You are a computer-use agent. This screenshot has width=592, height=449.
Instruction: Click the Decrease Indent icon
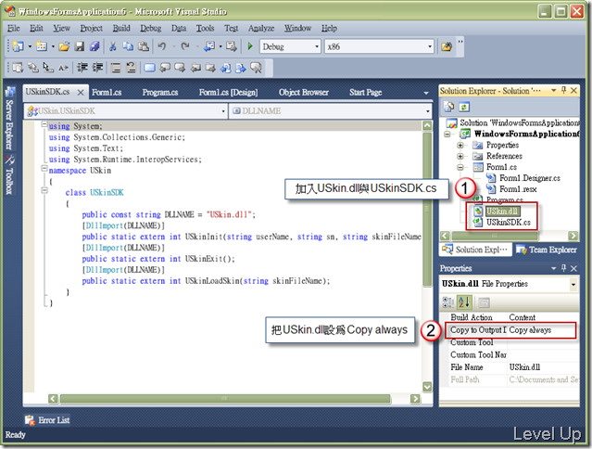[82, 68]
